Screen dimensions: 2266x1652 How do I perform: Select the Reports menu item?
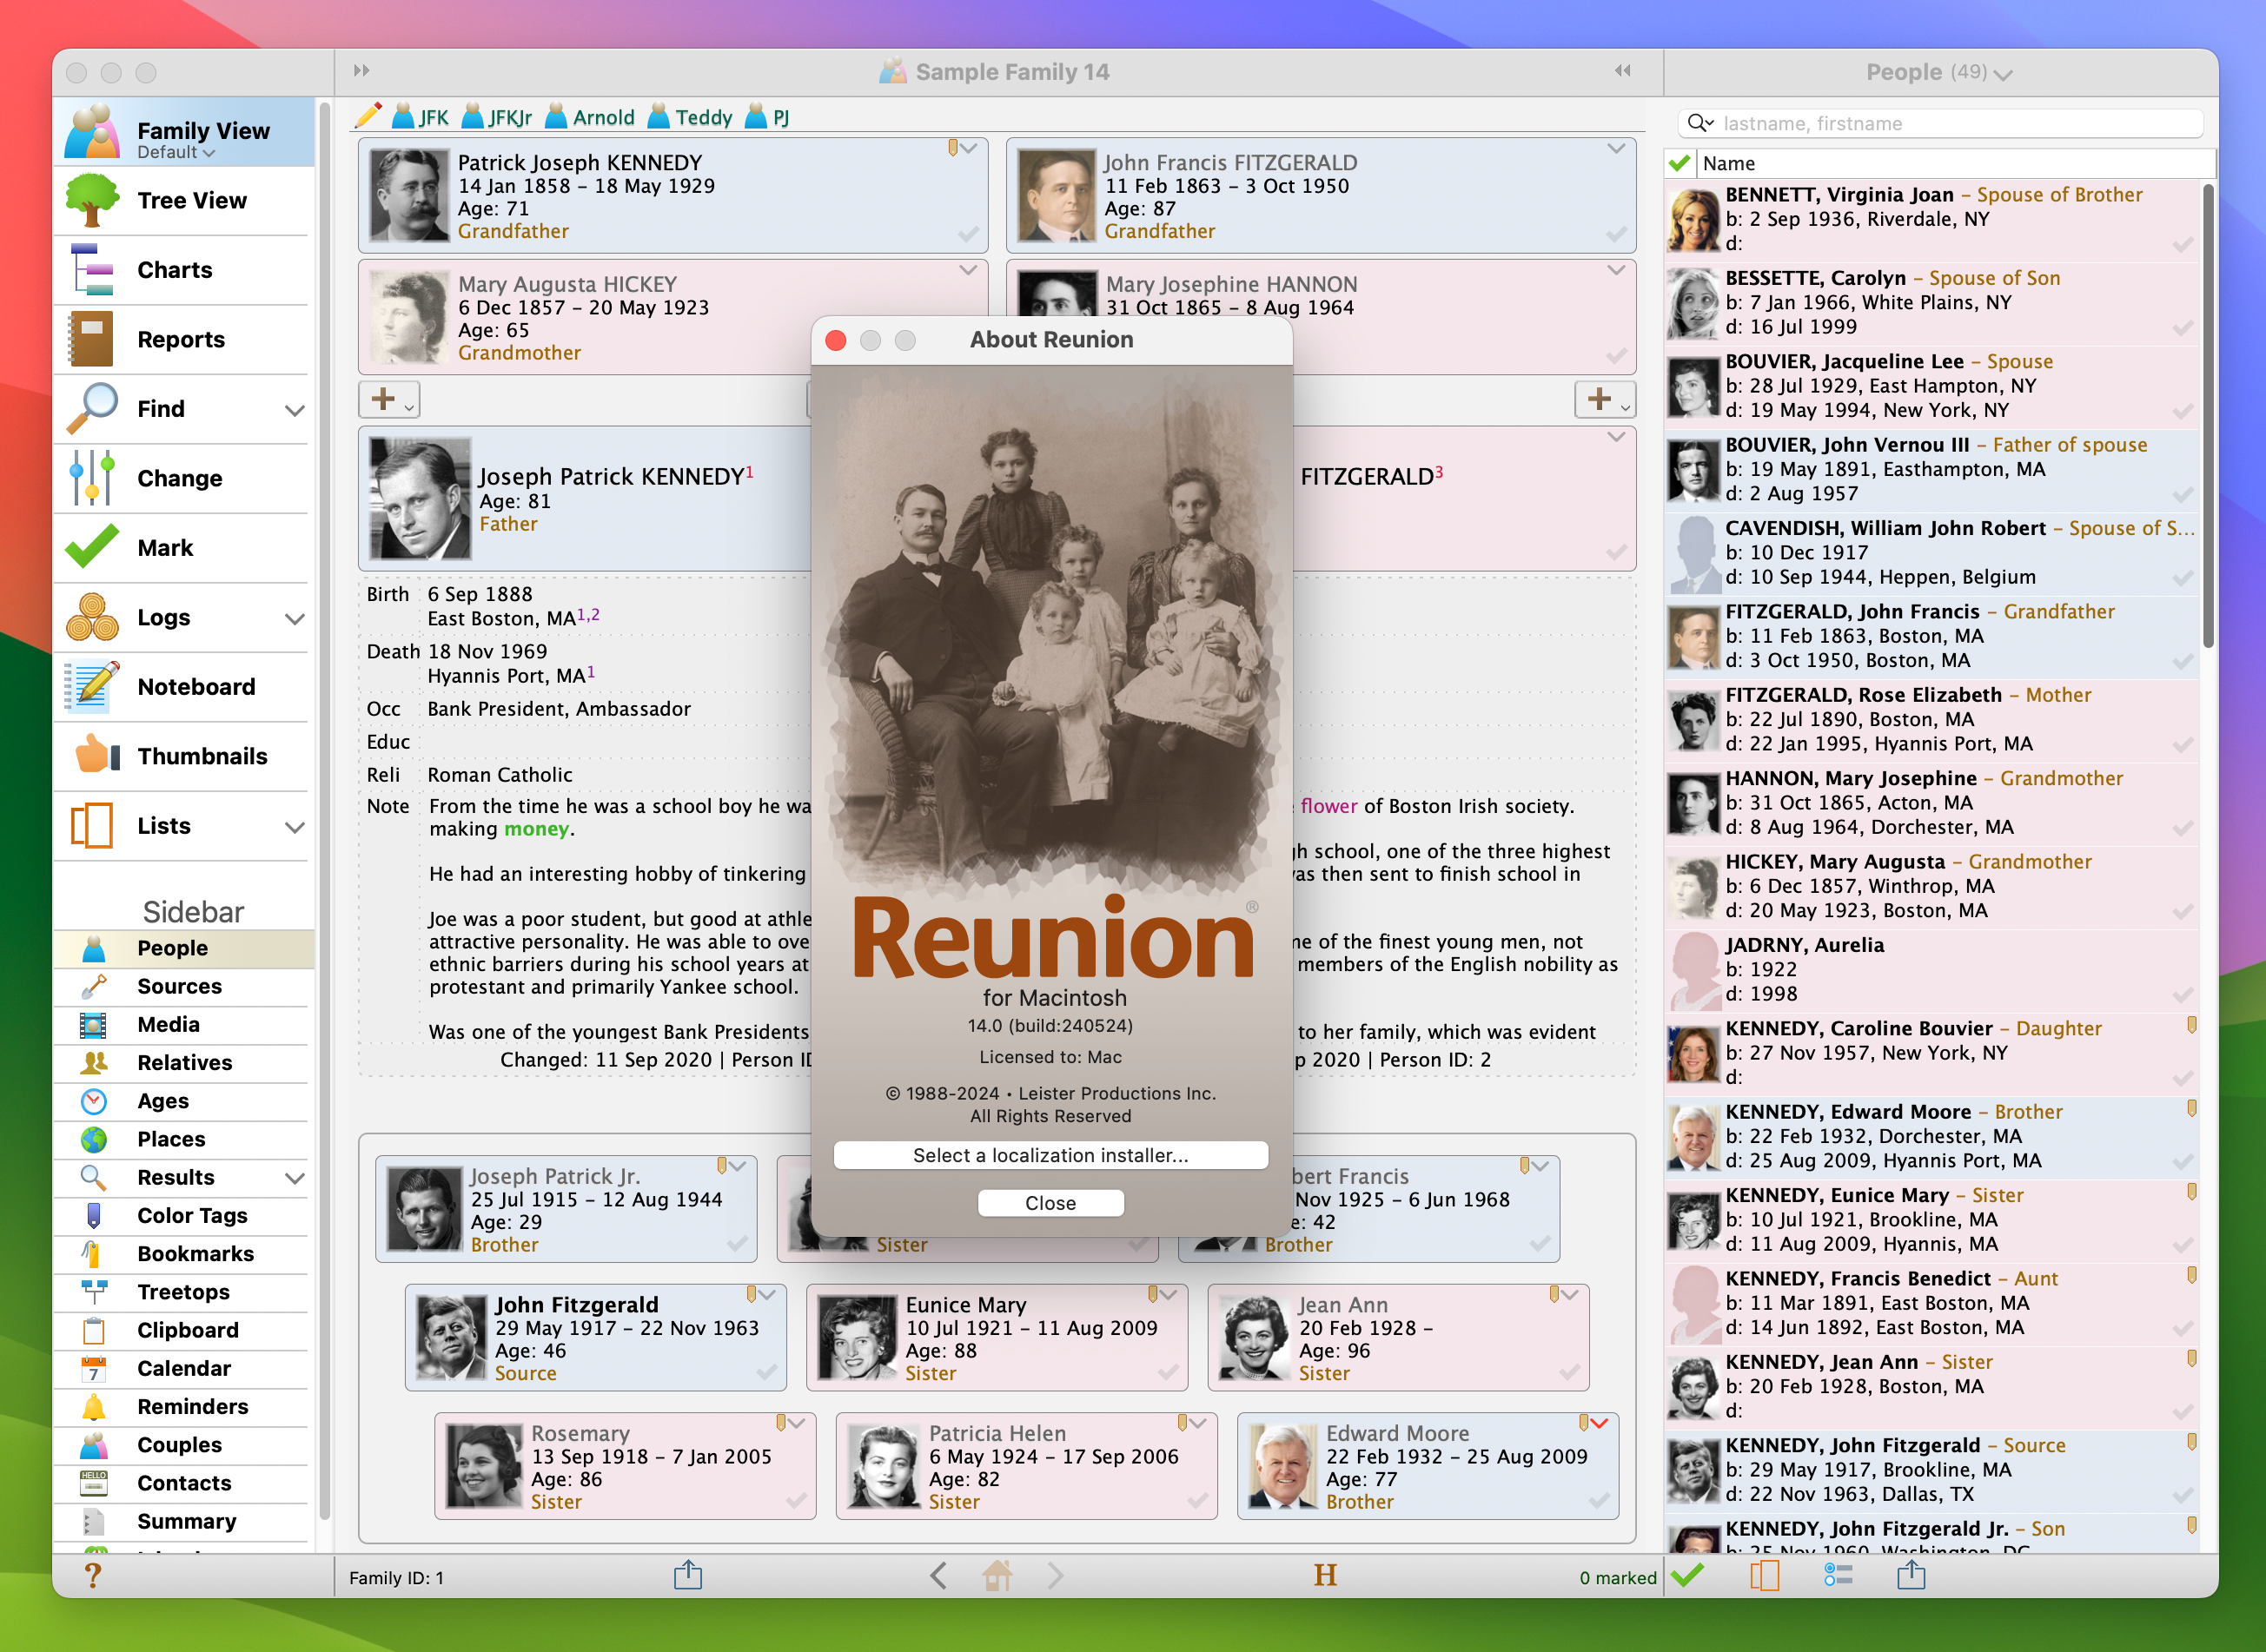coord(180,340)
